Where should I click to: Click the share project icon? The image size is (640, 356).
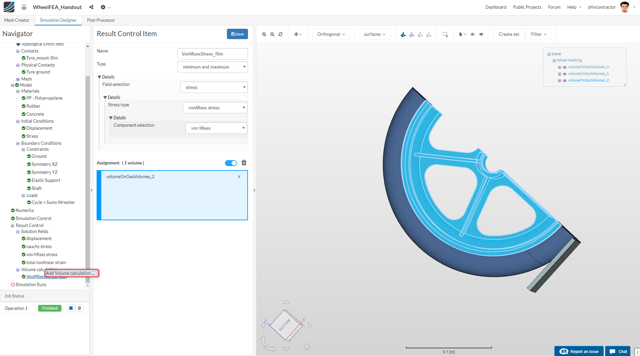click(x=91, y=7)
